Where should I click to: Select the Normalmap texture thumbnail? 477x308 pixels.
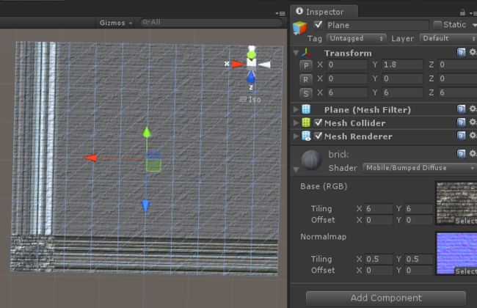point(456,254)
